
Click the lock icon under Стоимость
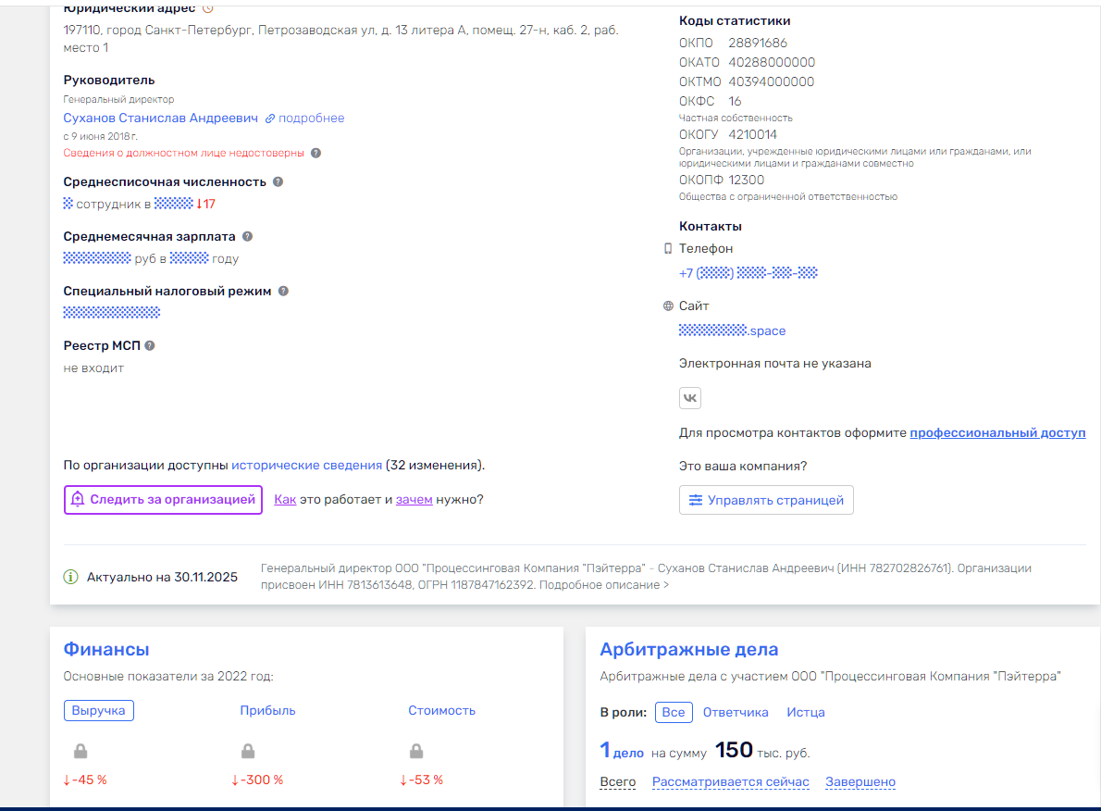tap(416, 751)
